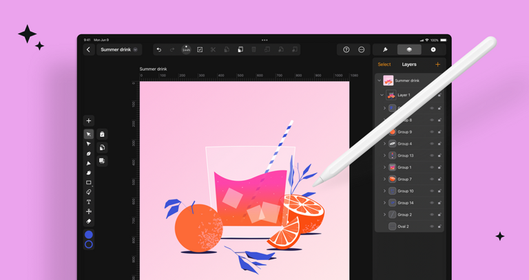This screenshot has width=529, height=280.
Task: Click the Summer drink artboard thumbnail
Action: (388, 80)
